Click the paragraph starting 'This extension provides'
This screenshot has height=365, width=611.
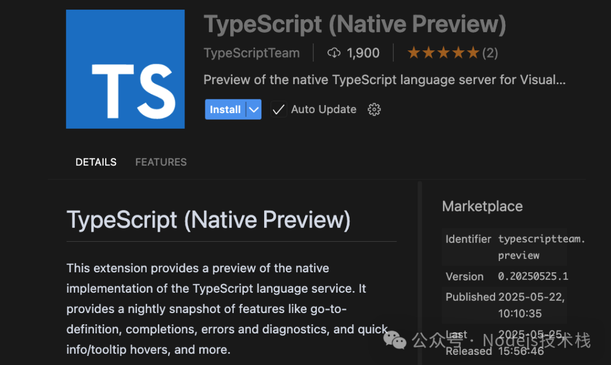click(227, 308)
